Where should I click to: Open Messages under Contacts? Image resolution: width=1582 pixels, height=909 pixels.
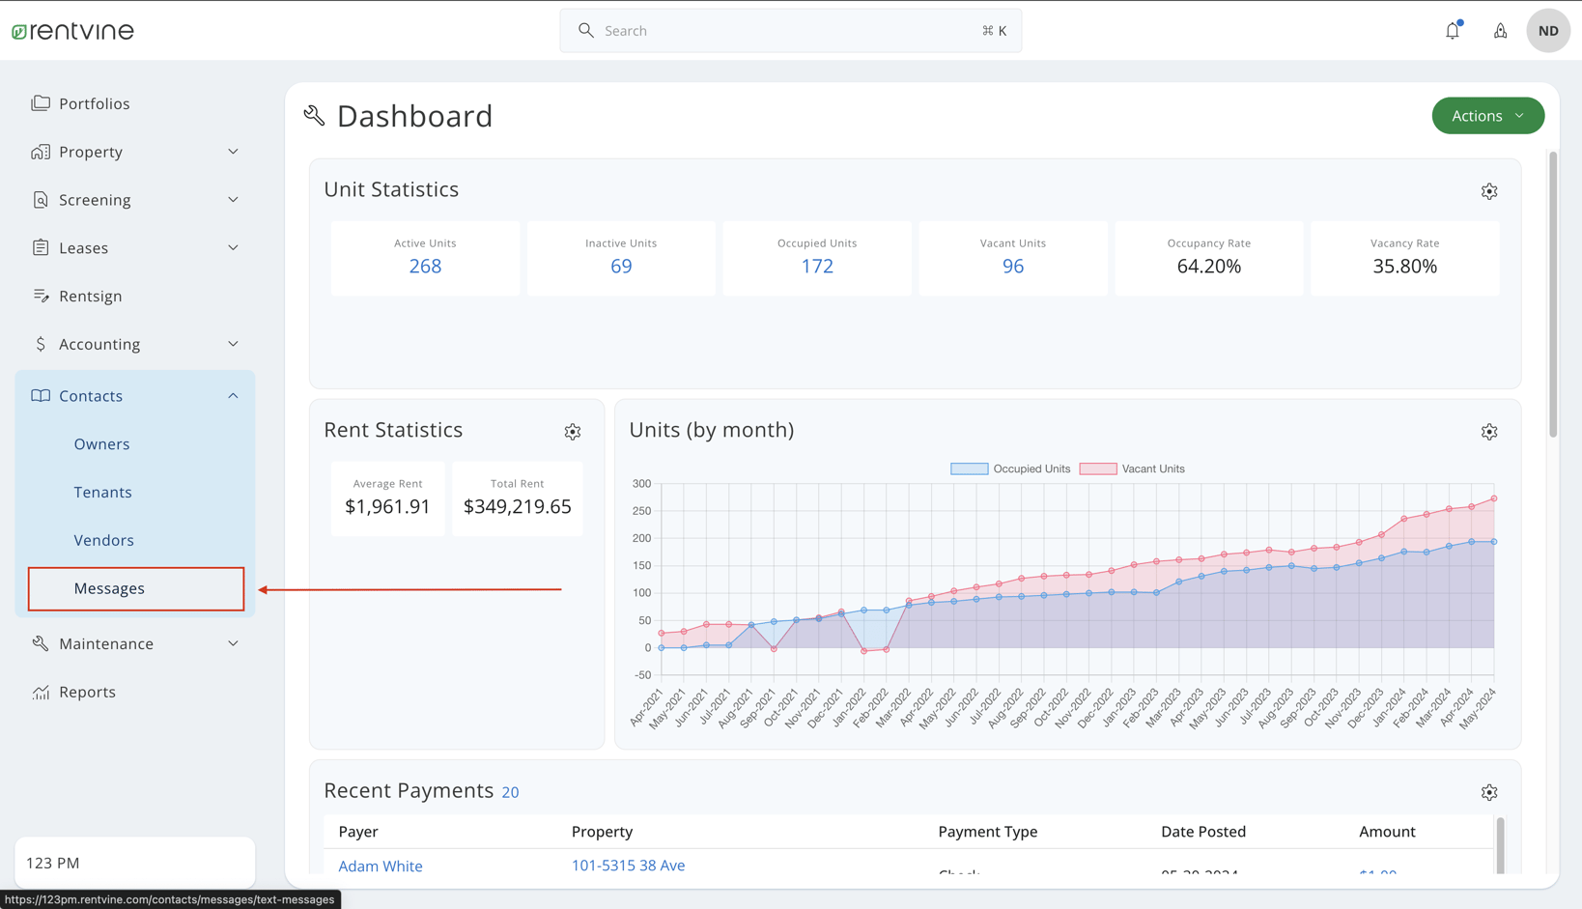coord(109,588)
